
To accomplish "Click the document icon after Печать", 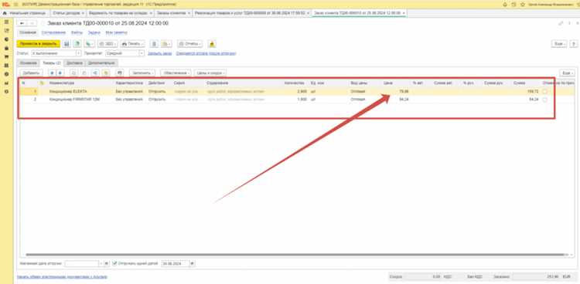I will tap(154, 44).
